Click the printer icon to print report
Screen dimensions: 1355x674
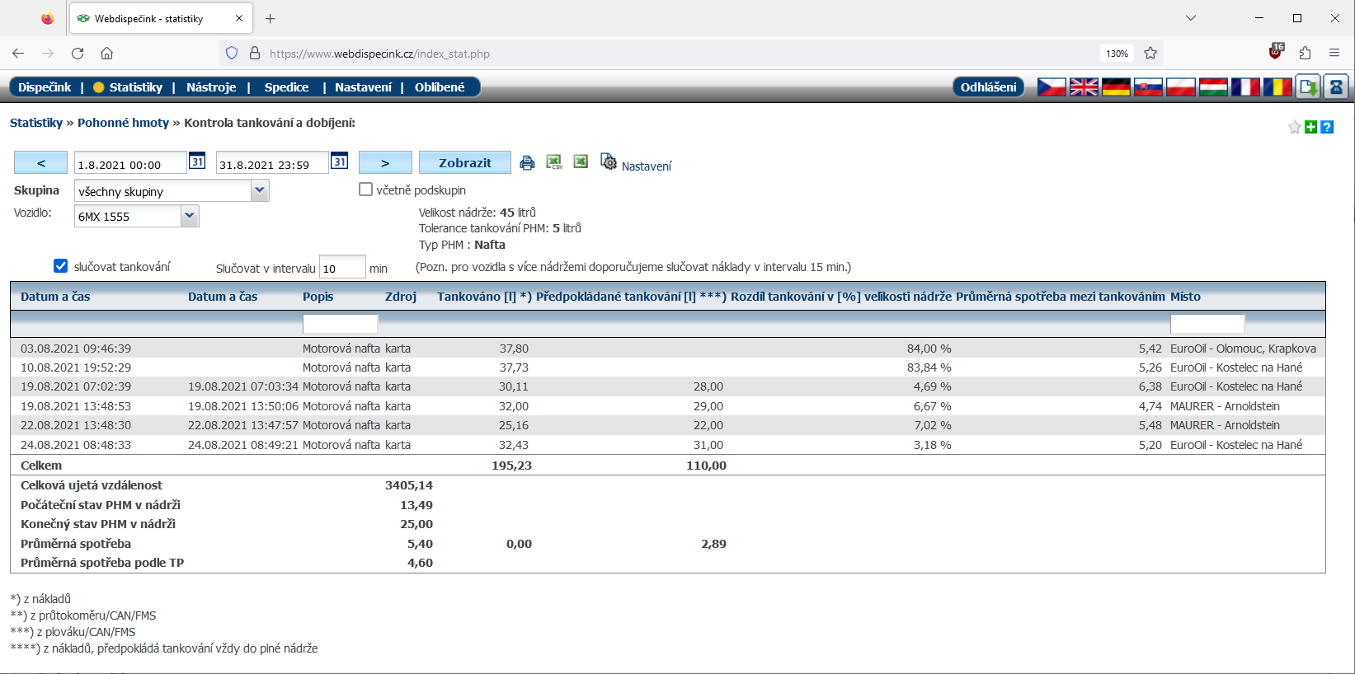[x=527, y=163]
